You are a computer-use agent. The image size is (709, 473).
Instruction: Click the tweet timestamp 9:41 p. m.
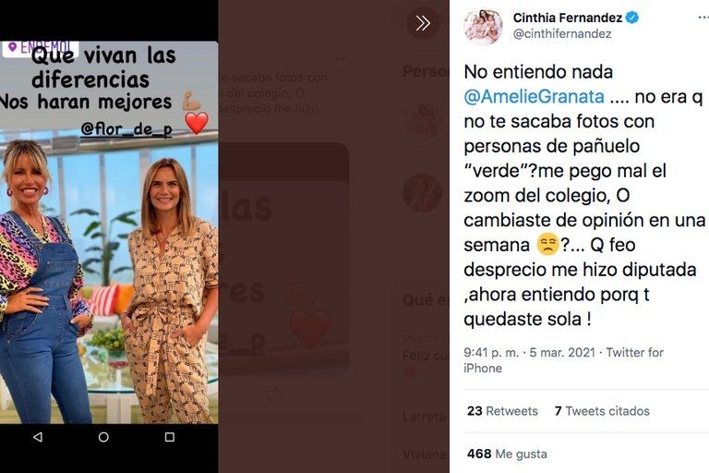point(491,352)
